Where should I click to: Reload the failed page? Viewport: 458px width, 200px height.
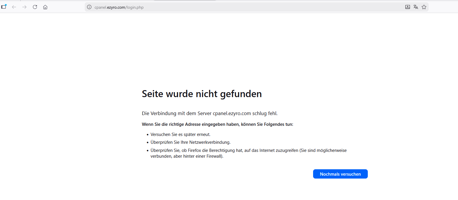click(x=35, y=7)
